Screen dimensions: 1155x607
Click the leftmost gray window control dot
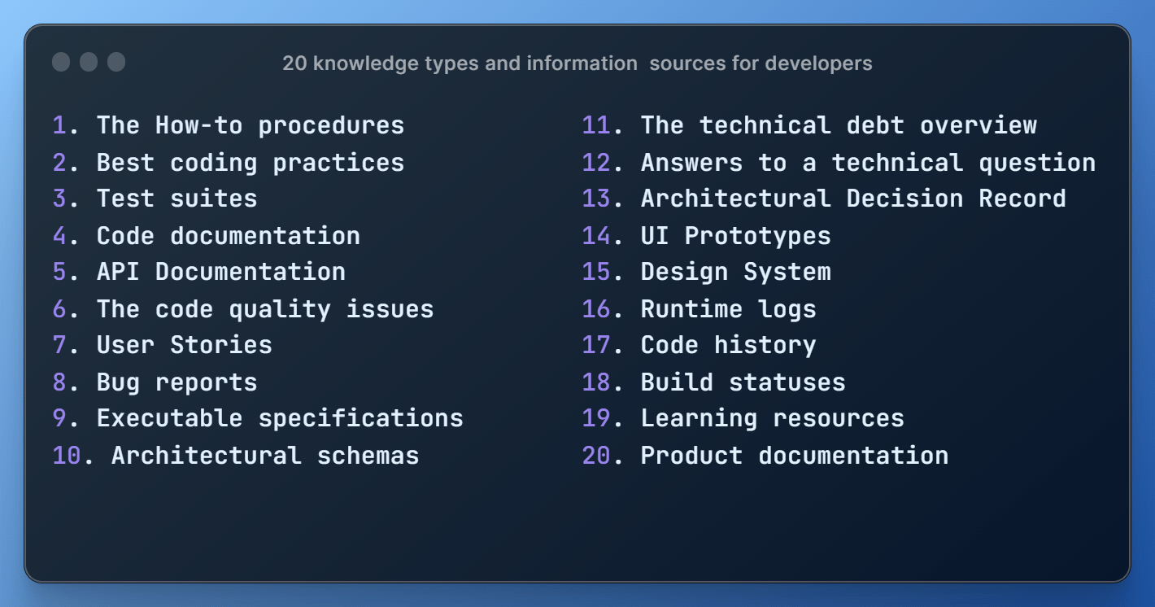[61, 62]
